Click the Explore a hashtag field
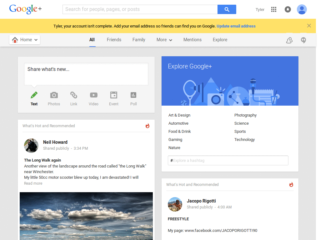320x240 pixels. (228, 160)
